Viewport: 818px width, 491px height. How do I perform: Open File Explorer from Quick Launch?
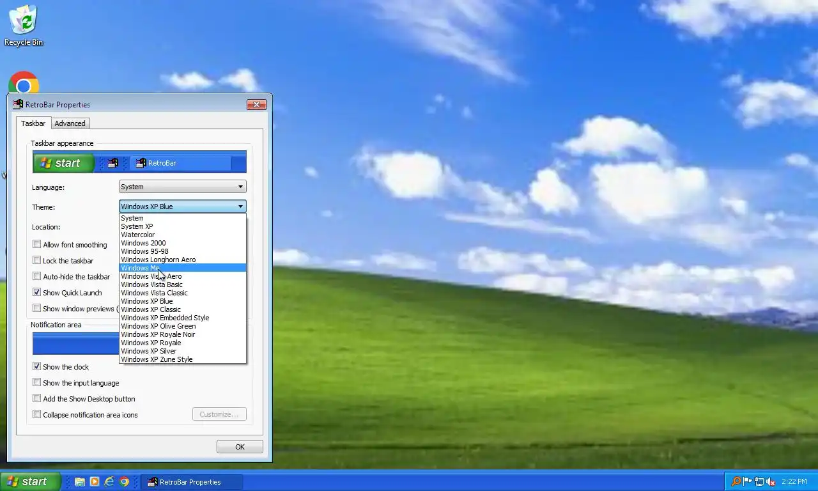80,482
